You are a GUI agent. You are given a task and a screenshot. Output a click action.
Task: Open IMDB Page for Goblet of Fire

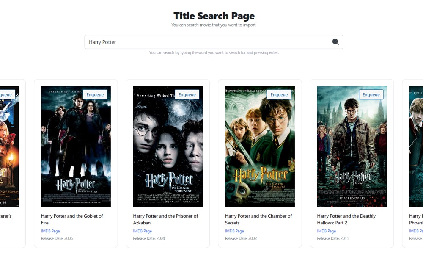click(x=50, y=231)
